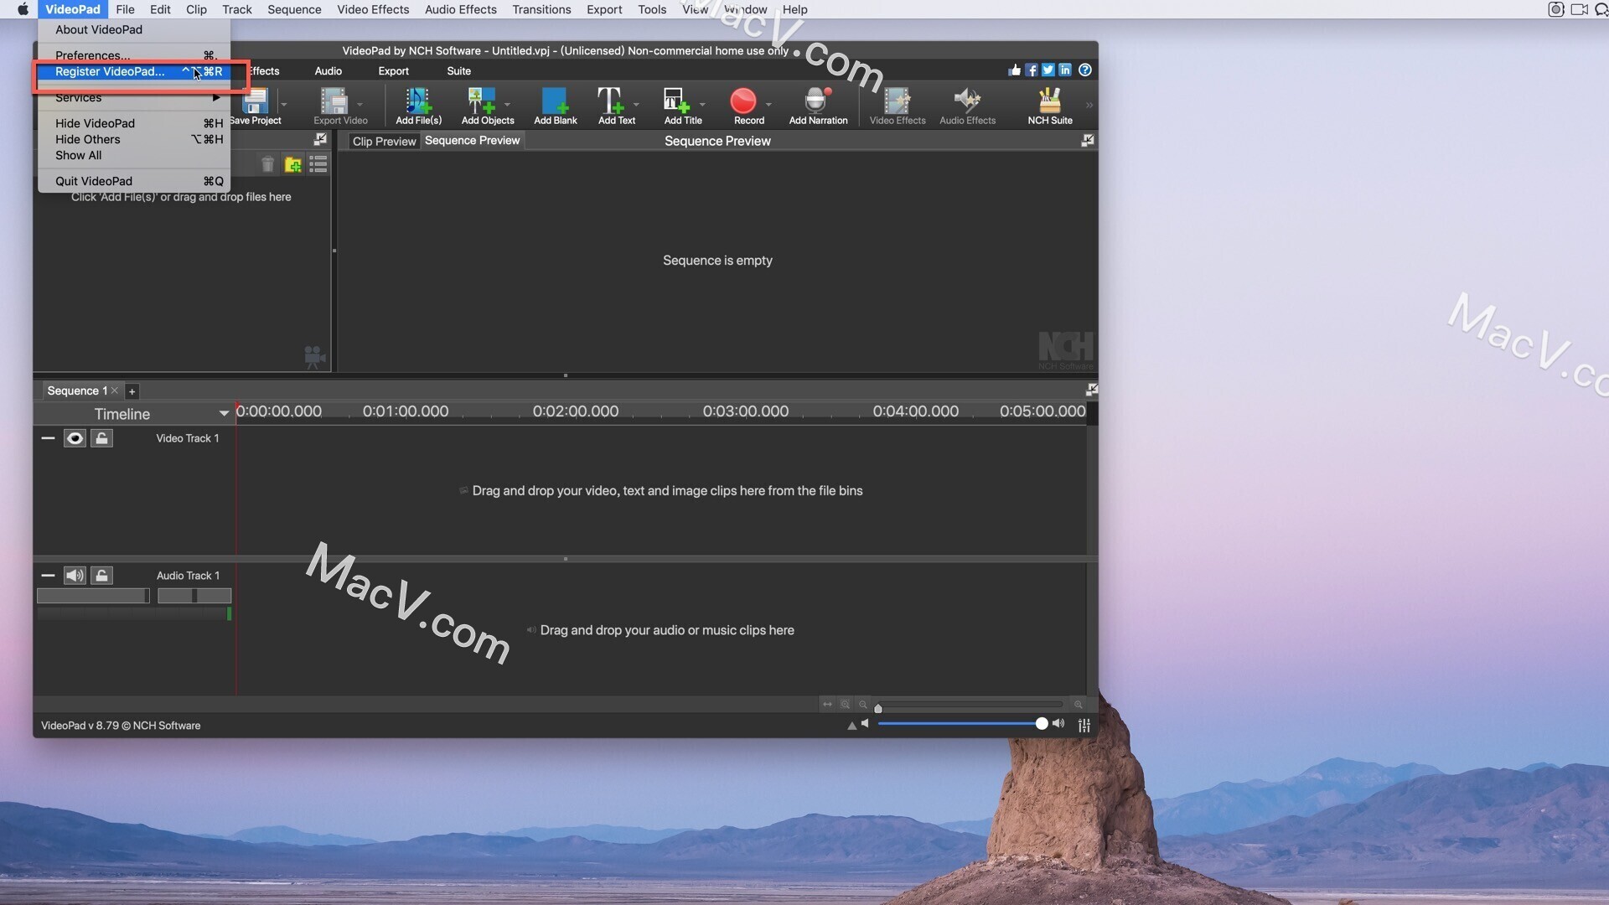The height and width of the screenshot is (905, 1609).
Task: Open the Transitions menu in menu bar
Action: pyautogui.click(x=541, y=9)
